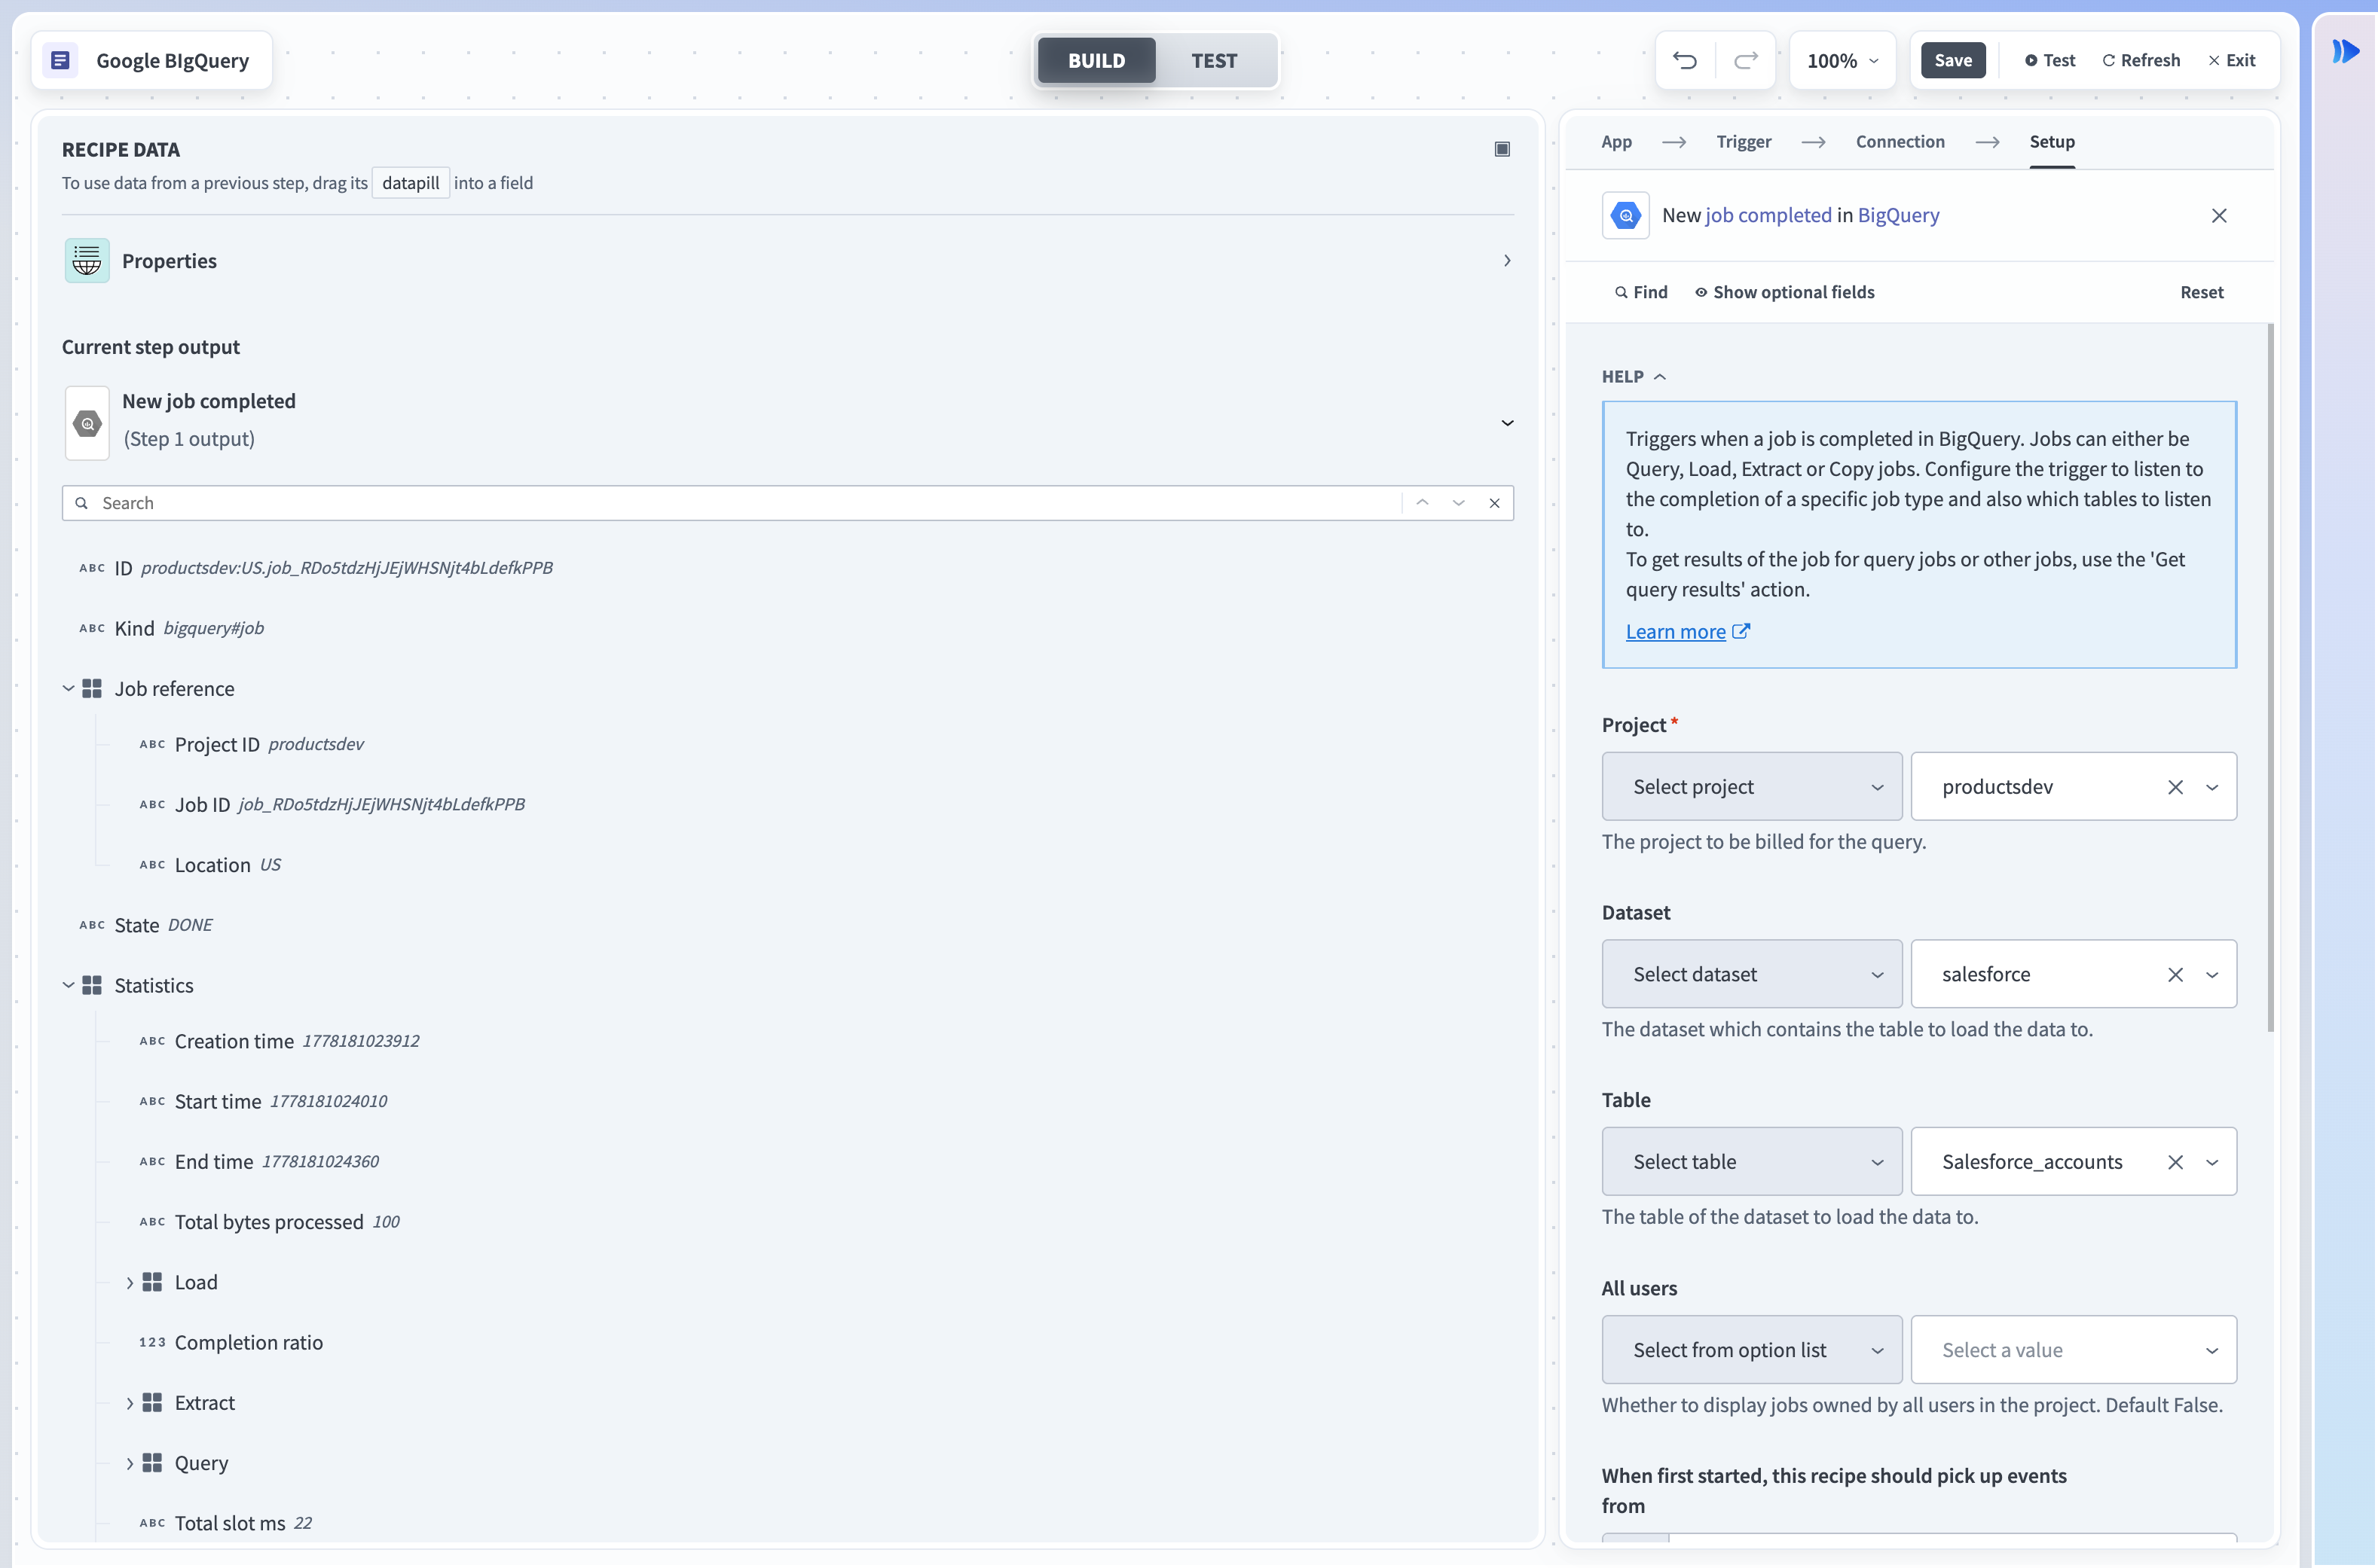Clear the salesforce dataset value
The image size is (2378, 1568).
(x=2175, y=974)
